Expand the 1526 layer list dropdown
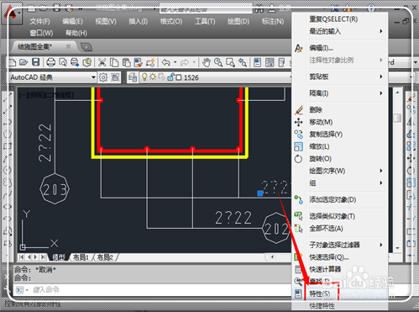The width and height of the screenshot is (419, 312). point(291,77)
